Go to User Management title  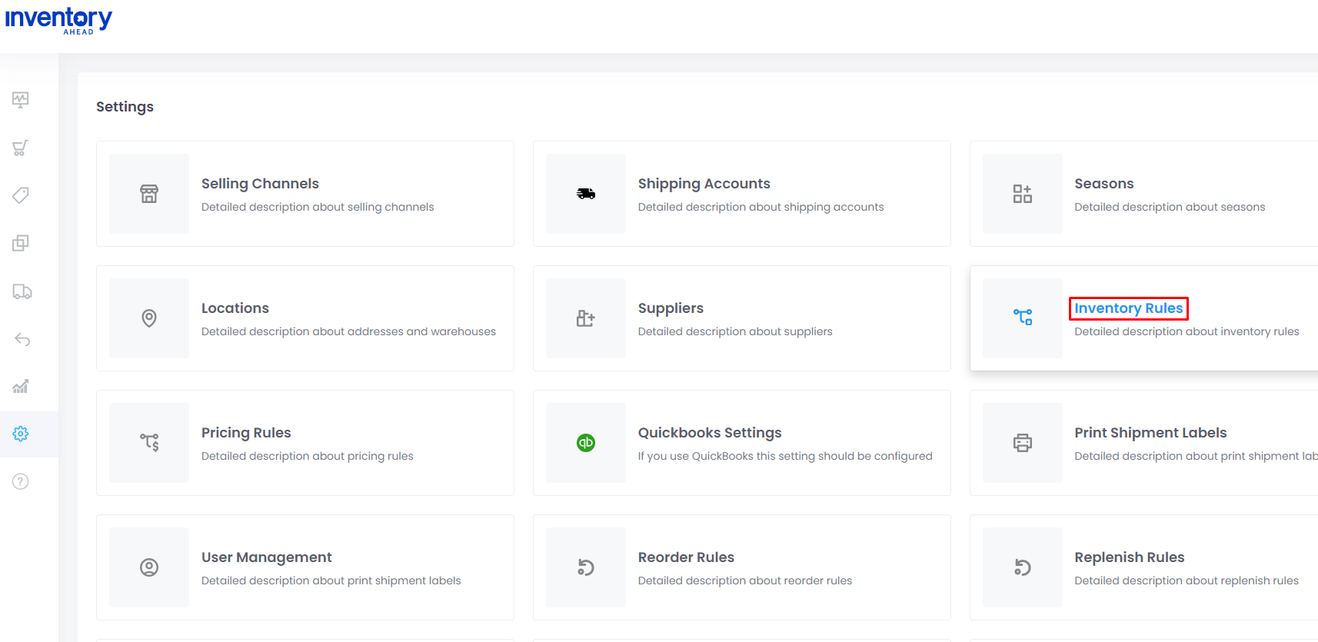(267, 557)
